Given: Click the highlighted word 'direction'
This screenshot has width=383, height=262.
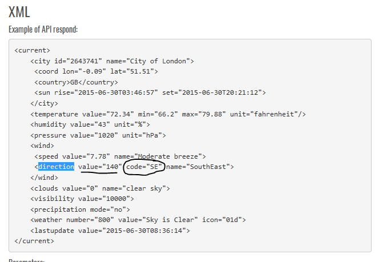Looking at the screenshot, I should click(x=56, y=167).
